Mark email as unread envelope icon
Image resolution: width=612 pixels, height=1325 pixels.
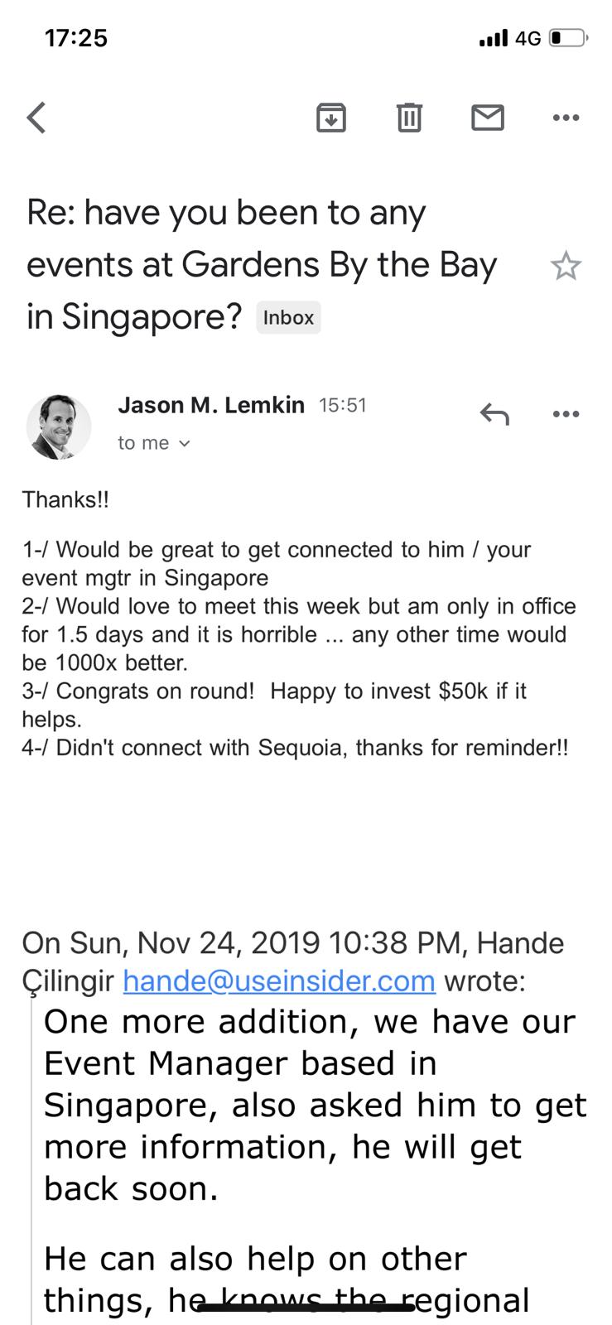point(488,118)
